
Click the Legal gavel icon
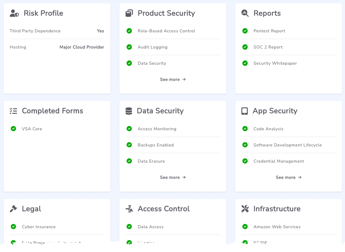(x=13, y=209)
